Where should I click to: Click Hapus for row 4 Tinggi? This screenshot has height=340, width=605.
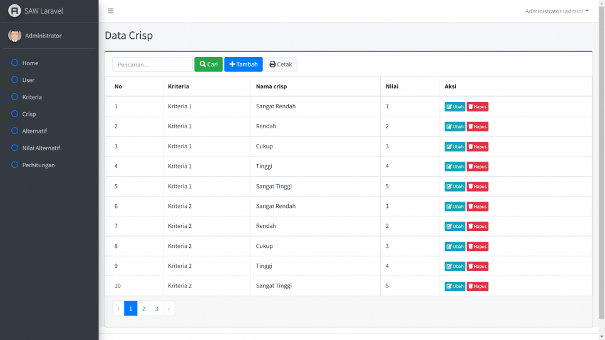click(x=477, y=167)
